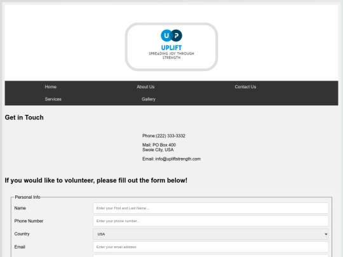Focus the Phone Number input field
Viewport: 343px width, 257px height.
[x=211, y=221]
